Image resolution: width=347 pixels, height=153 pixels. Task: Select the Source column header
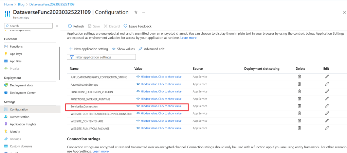coord(198,69)
